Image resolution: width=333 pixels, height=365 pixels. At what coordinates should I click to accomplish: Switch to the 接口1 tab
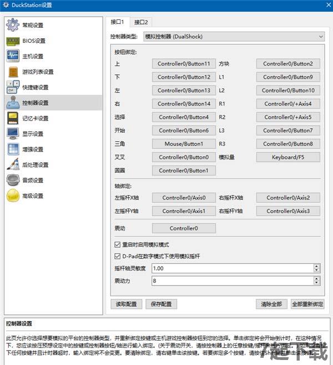pos(118,22)
